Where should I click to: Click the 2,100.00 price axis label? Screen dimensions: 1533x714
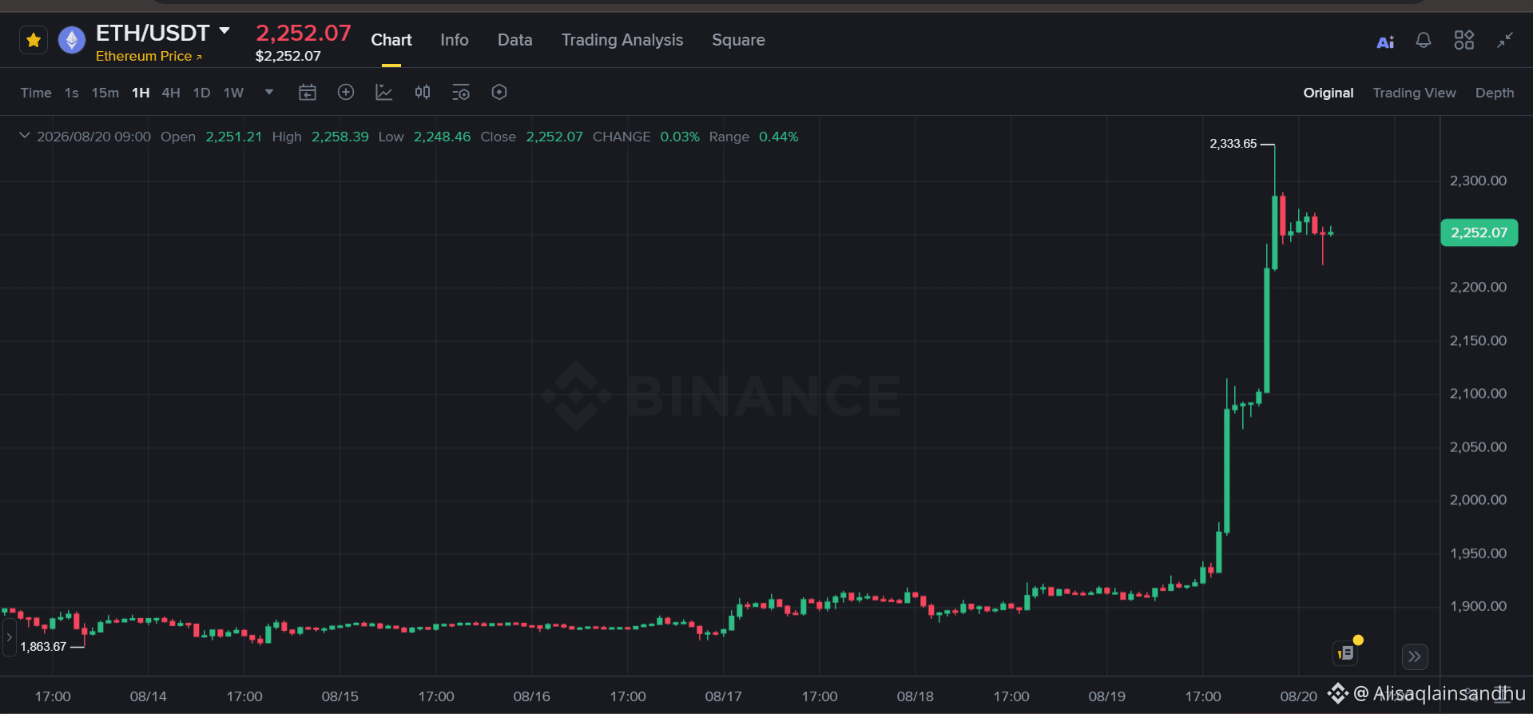1478,393
